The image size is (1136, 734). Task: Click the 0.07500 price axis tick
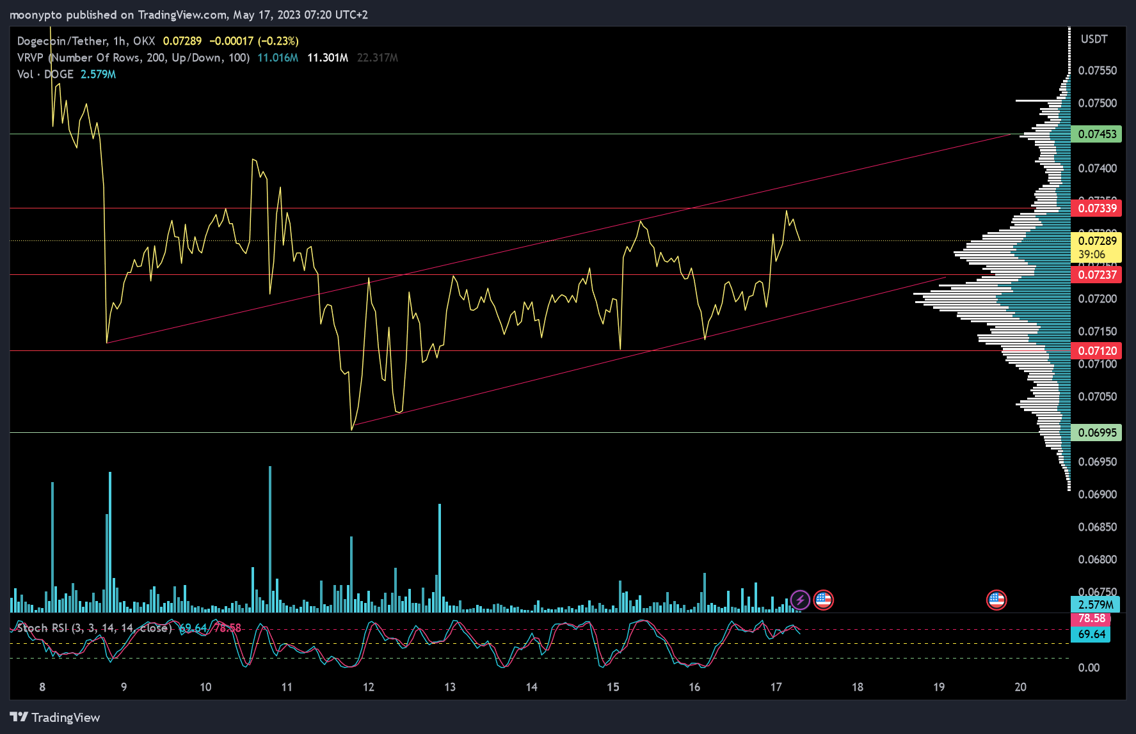(1097, 103)
